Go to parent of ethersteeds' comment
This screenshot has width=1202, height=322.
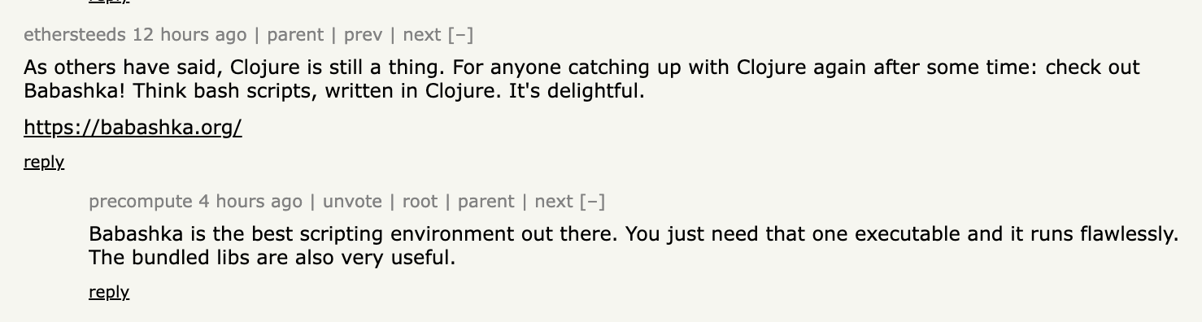click(x=295, y=35)
